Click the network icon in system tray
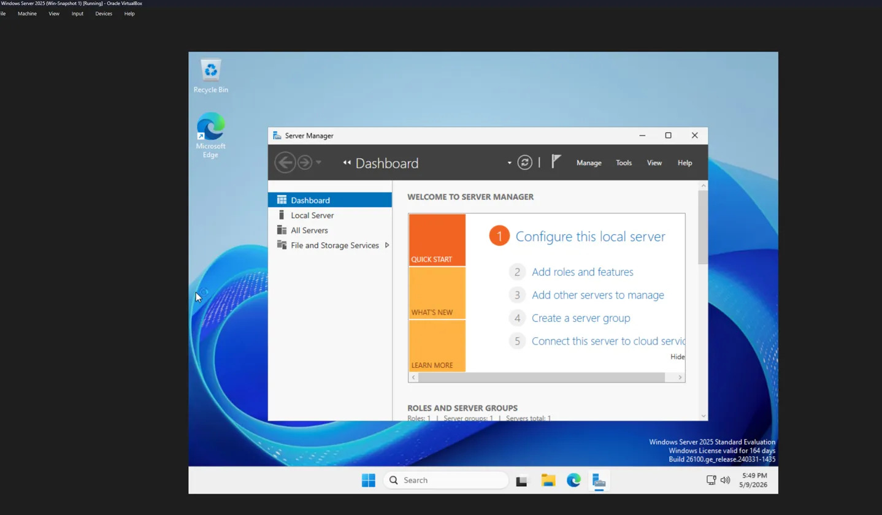The height and width of the screenshot is (515, 882). point(711,480)
